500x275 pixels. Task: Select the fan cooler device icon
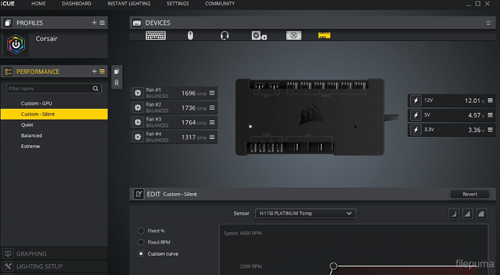click(x=258, y=35)
